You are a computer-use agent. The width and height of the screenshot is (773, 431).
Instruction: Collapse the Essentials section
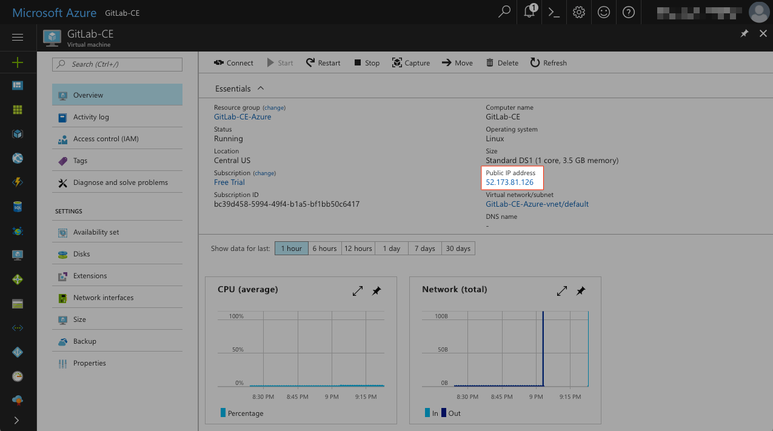(x=260, y=88)
